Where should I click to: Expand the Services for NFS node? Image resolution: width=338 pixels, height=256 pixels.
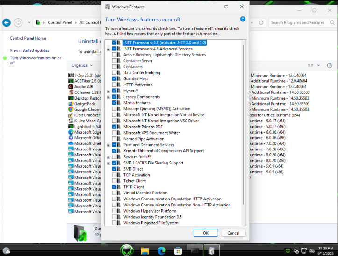[108, 157]
